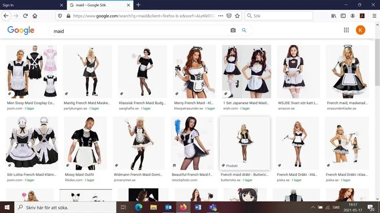Open the Men Sissy Maid Cosplay thumbnail

tap(32, 72)
